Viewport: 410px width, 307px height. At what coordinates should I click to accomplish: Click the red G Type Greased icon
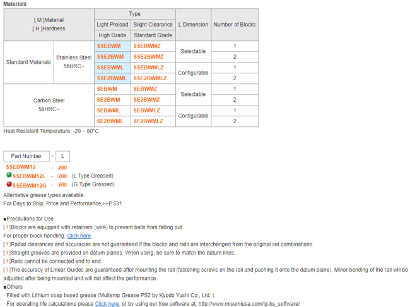pos(9,184)
